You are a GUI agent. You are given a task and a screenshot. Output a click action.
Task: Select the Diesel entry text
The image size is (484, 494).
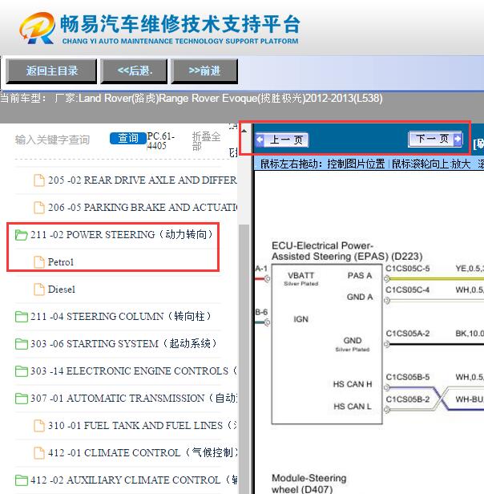[x=62, y=290]
